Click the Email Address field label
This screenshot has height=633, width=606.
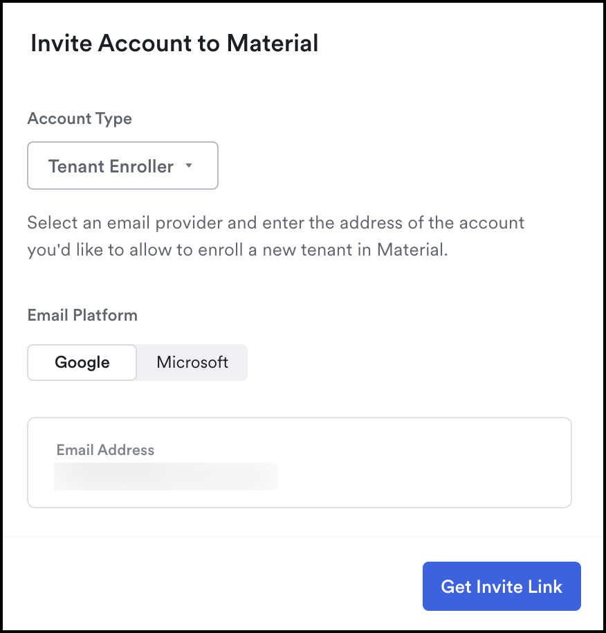tap(105, 449)
